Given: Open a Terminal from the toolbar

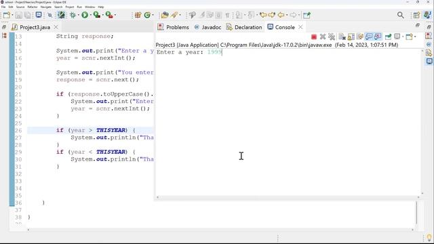Looking at the screenshot, I should coord(39,15).
